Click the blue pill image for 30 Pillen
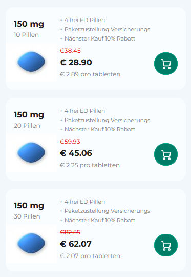Image resolution: width=191 pixels, height=277 pixels. coord(31,243)
